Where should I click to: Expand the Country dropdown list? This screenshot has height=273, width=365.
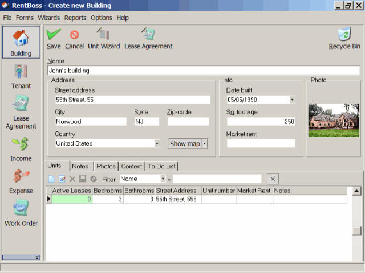pos(157,143)
